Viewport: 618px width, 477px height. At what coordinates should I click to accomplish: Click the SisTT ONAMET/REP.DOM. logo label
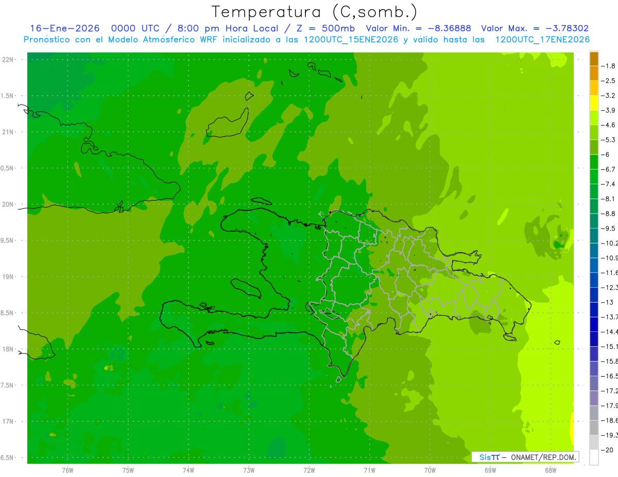(x=525, y=457)
